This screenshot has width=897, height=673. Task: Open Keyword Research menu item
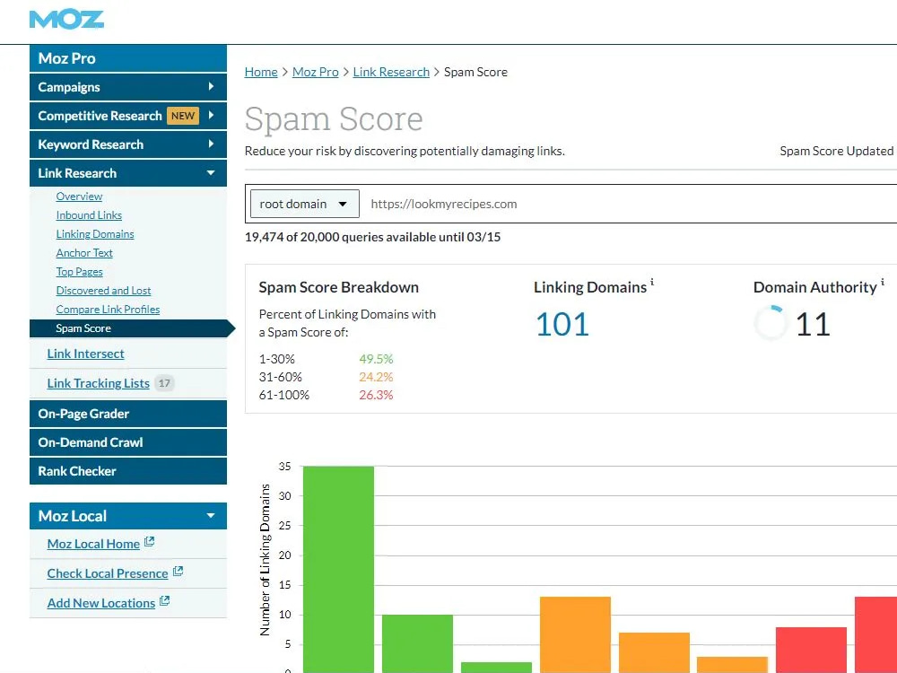click(x=128, y=144)
